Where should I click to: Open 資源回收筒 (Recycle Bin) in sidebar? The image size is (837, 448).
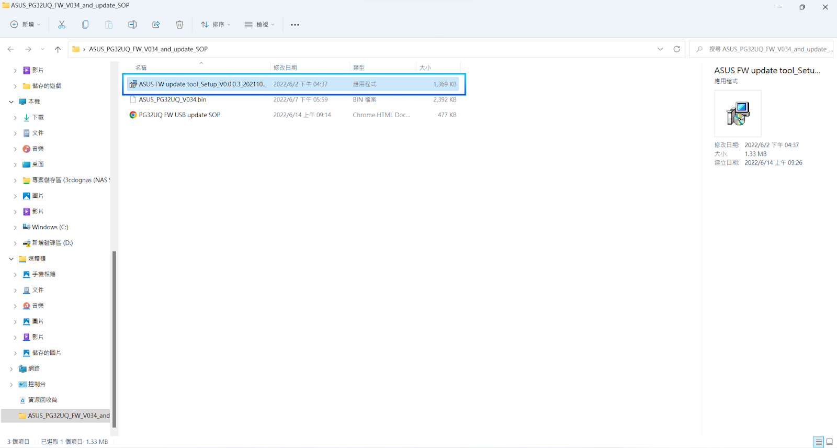click(42, 400)
